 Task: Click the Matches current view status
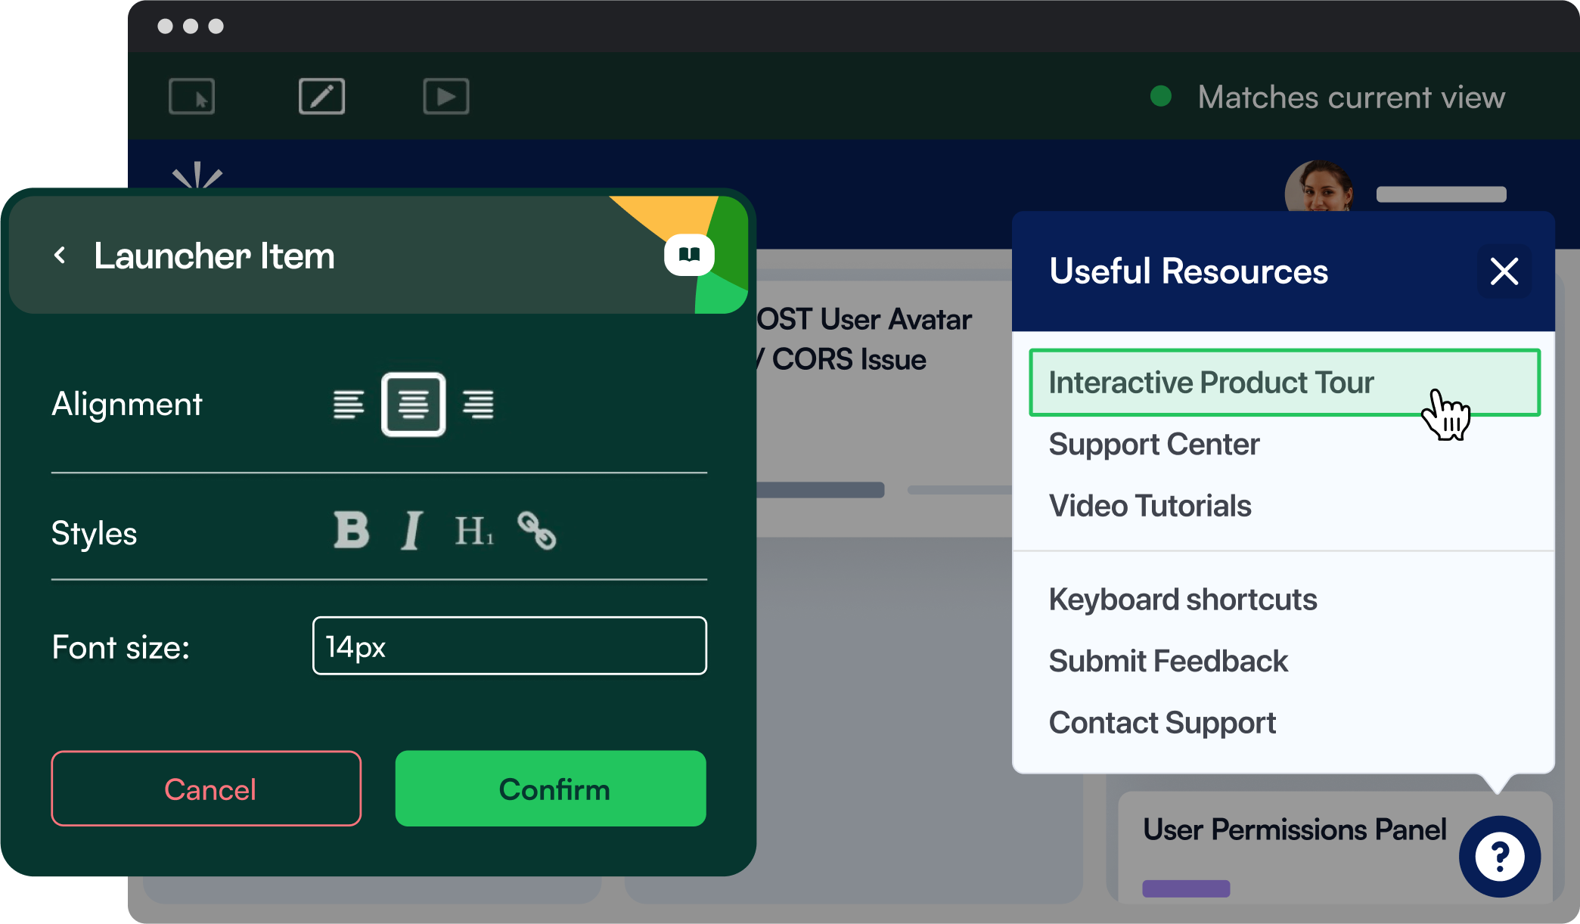[1351, 98]
